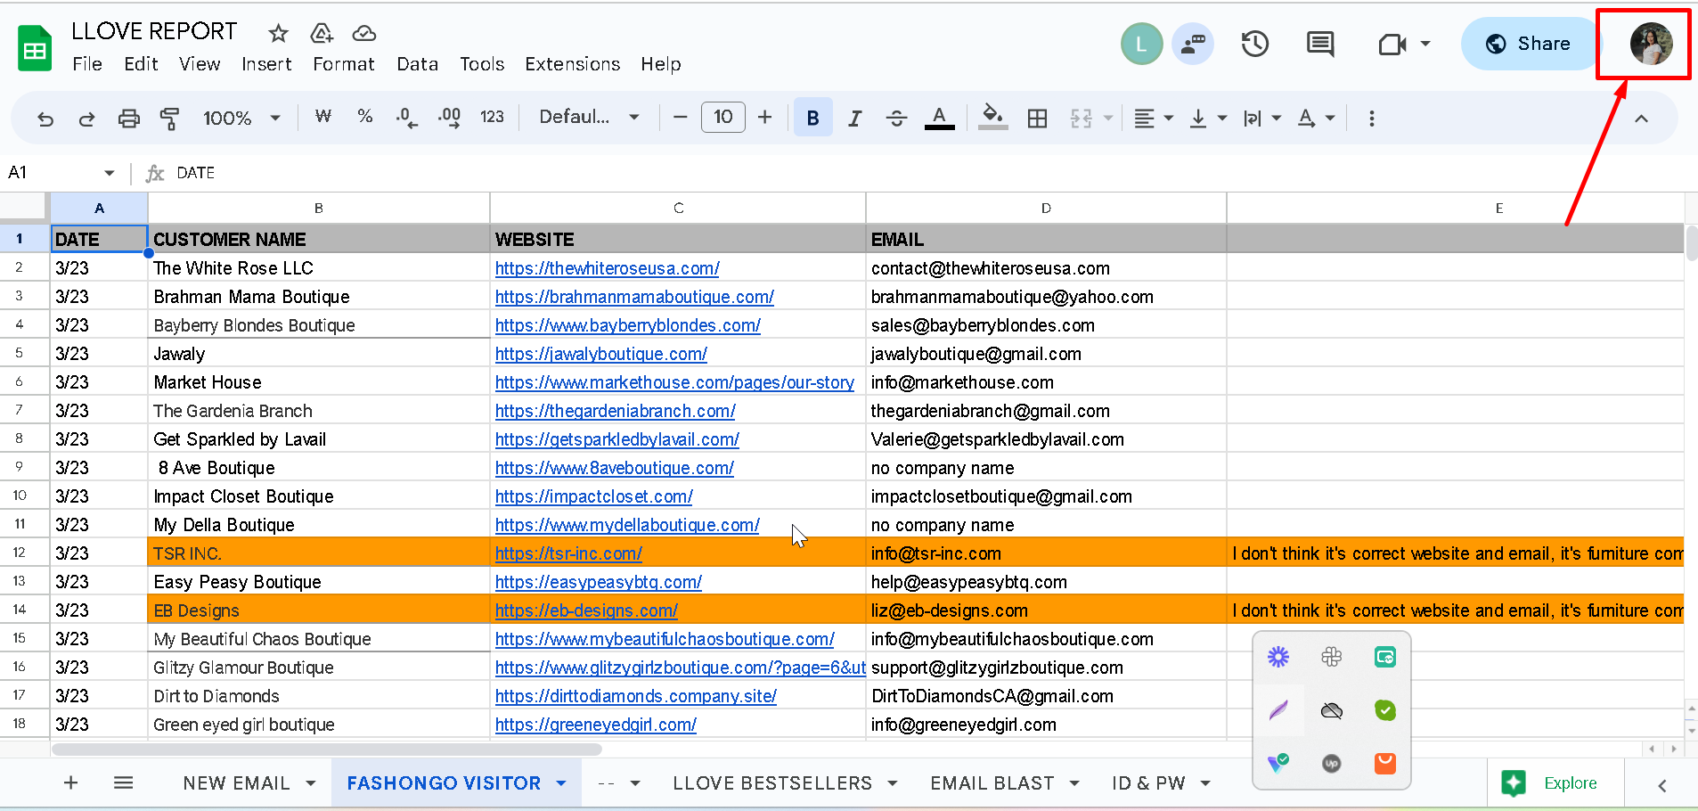
Task: Start a Meet call with camera icon
Action: click(x=1392, y=44)
